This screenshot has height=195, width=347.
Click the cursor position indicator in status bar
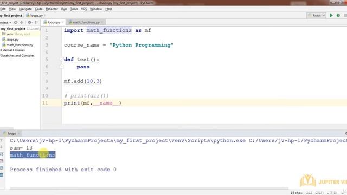pyautogui.click(x=309, y=193)
